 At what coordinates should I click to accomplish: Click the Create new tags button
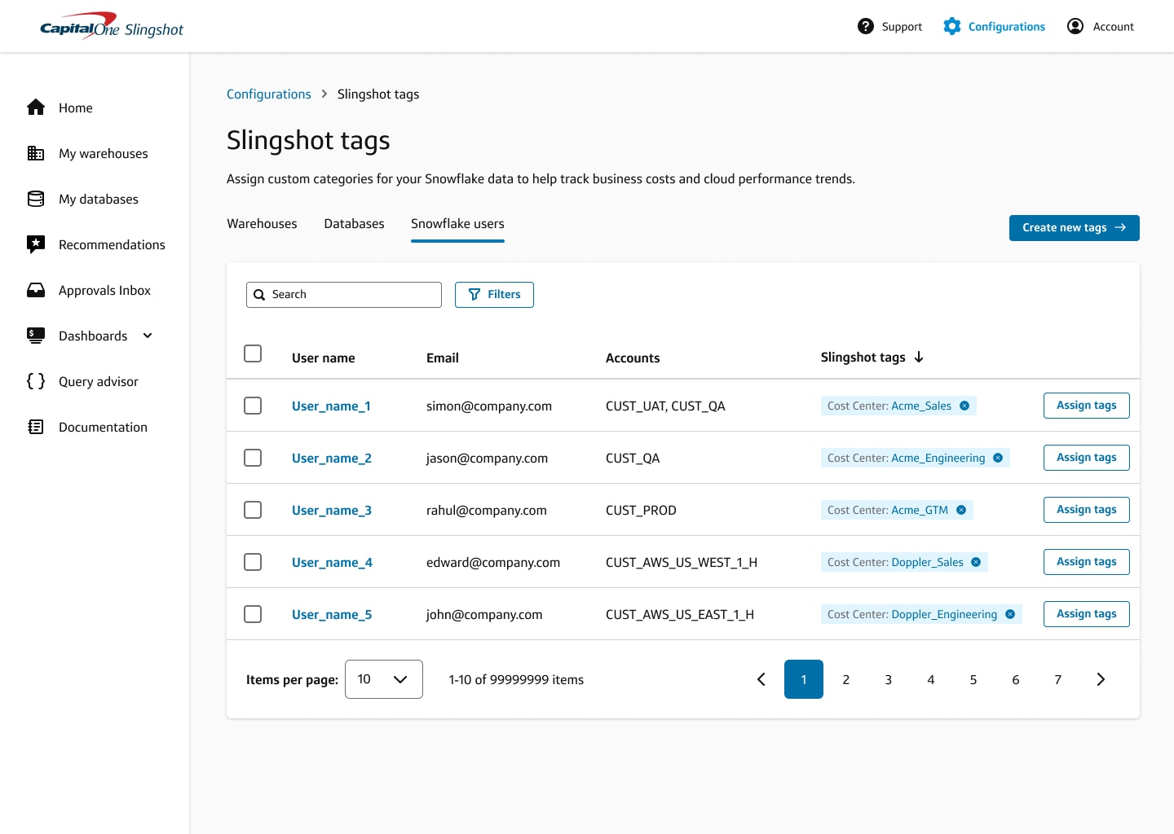click(x=1074, y=228)
